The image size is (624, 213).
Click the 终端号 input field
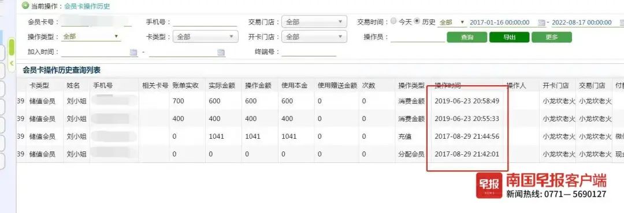309,52
